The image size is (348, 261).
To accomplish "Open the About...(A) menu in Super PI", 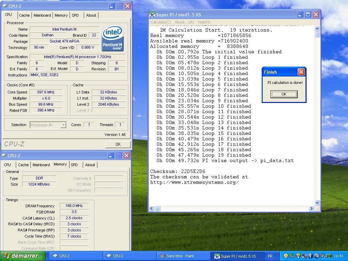I will [184, 22].
